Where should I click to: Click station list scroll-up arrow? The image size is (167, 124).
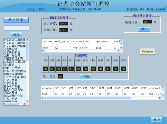pos(27,40)
